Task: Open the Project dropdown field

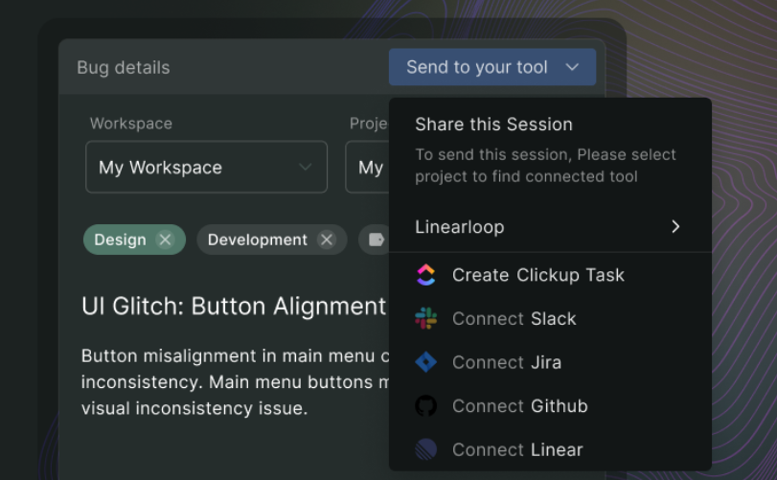Action: [x=368, y=168]
